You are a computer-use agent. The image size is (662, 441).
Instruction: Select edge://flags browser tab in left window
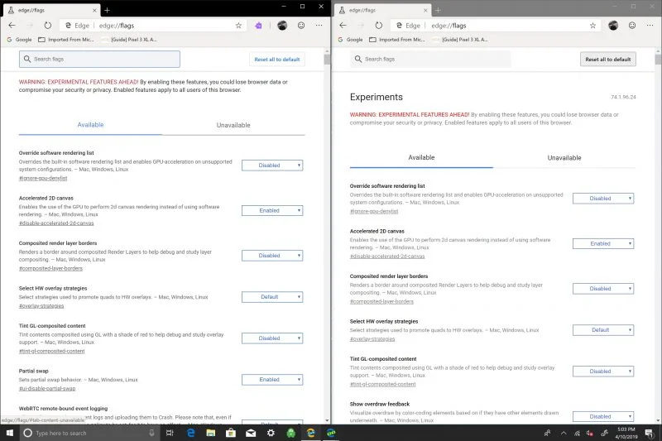click(x=51, y=10)
